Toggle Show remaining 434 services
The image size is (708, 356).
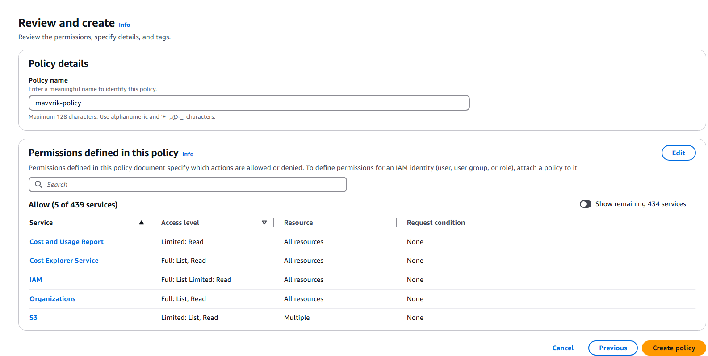(x=585, y=204)
